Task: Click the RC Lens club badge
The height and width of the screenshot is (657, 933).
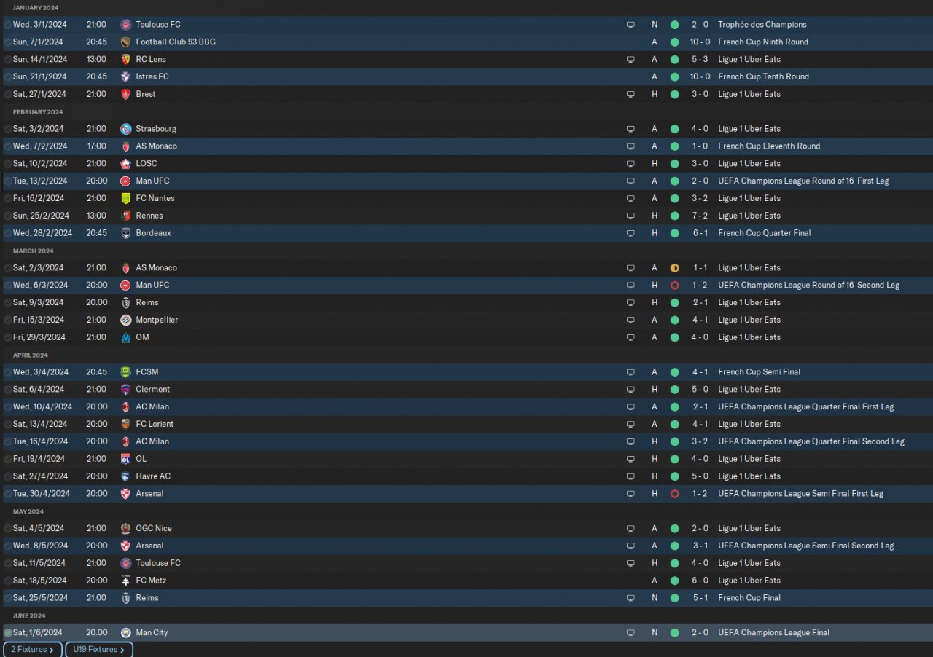Action: click(125, 60)
